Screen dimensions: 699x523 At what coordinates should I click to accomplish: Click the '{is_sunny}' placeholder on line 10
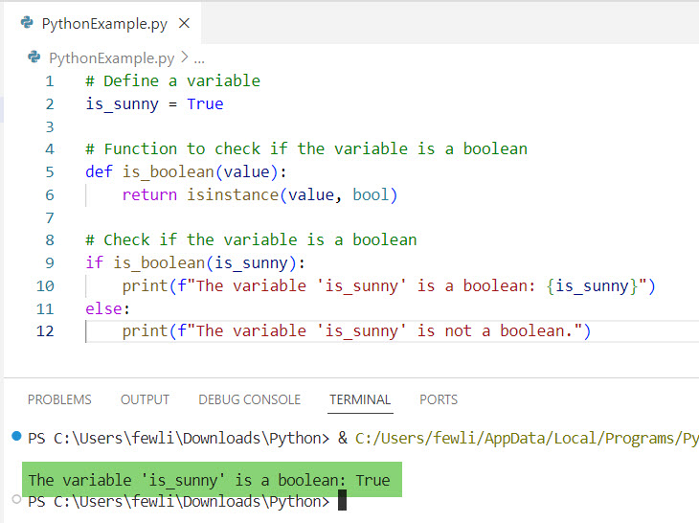tap(593, 286)
